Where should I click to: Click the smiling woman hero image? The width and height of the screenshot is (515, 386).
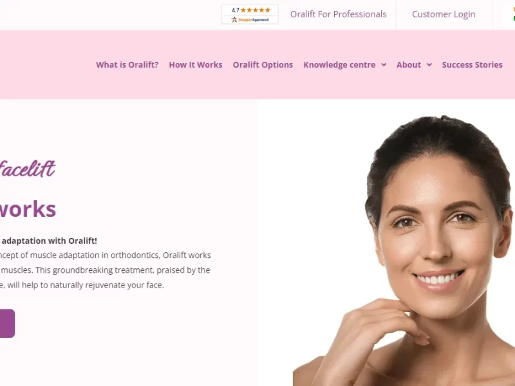click(x=404, y=251)
